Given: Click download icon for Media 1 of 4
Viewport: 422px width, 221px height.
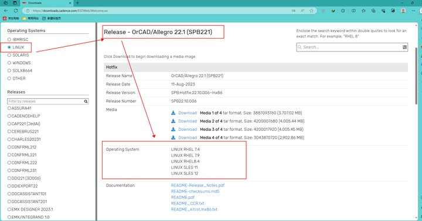Looking at the screenshot, I should click(173, 113).
